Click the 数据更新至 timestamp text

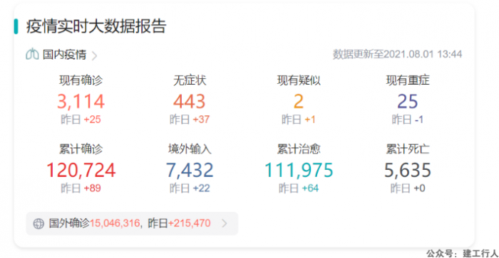point(397,54)
